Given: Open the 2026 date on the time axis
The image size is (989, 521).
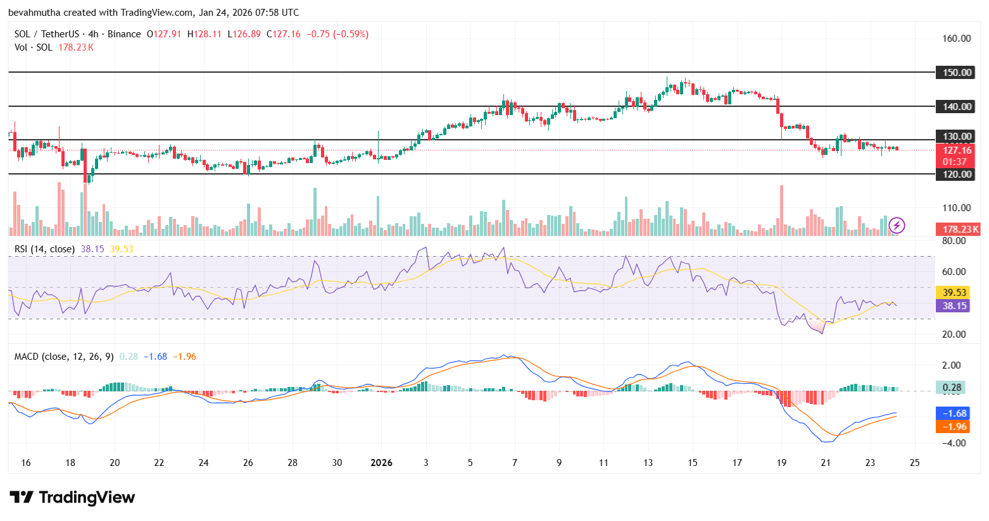Looking at the screenshot, I should pos(382,463).
